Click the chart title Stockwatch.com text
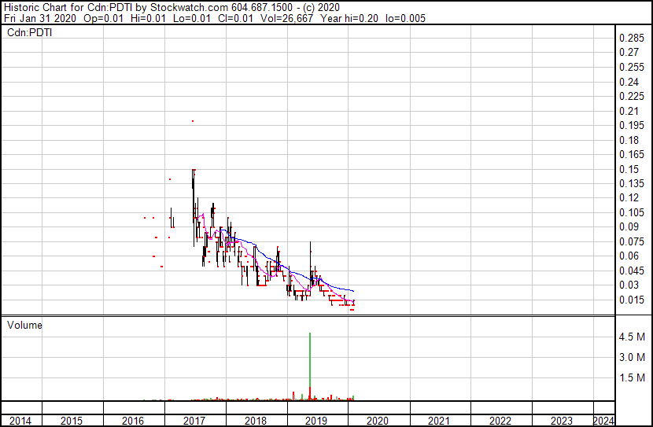The width and height of the screenshot is (653, 427). pos(189,8)
